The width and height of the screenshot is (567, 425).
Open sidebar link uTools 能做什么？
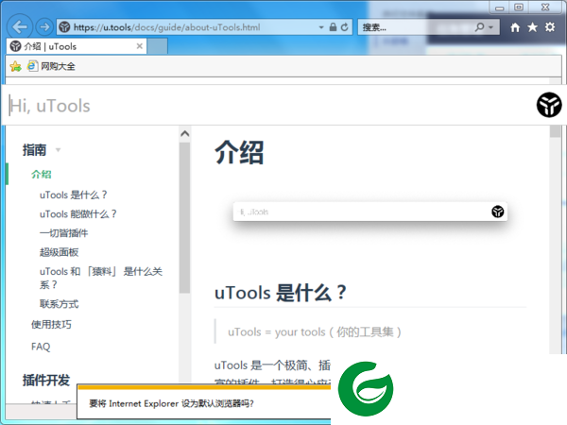coord(78,214)
